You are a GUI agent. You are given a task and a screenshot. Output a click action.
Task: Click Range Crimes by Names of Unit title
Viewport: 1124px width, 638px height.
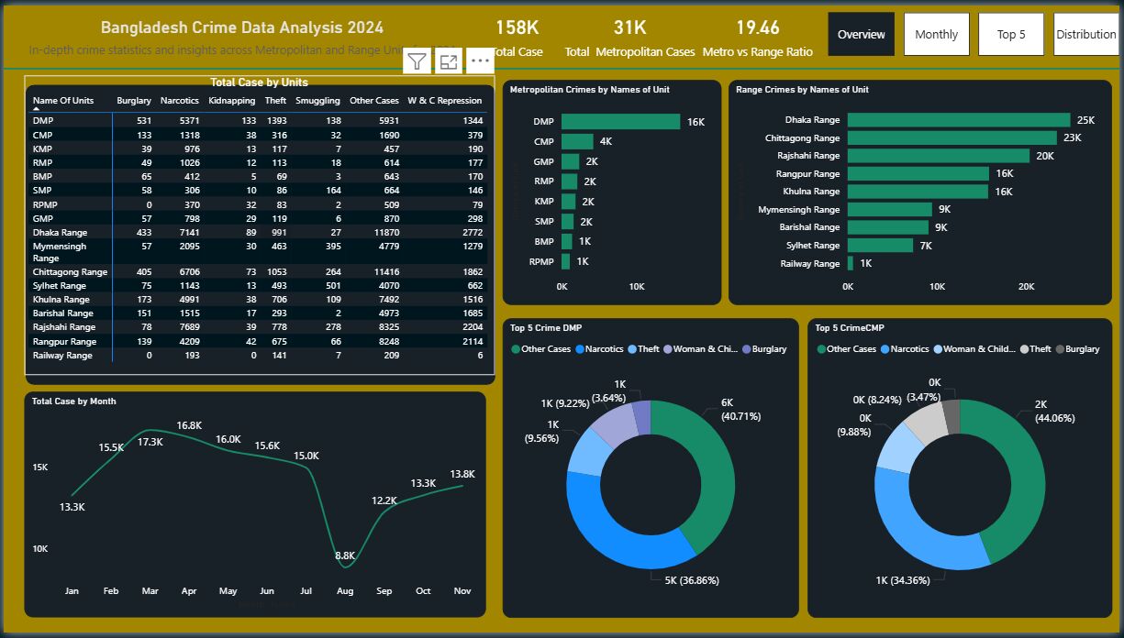tap(802, 90)
